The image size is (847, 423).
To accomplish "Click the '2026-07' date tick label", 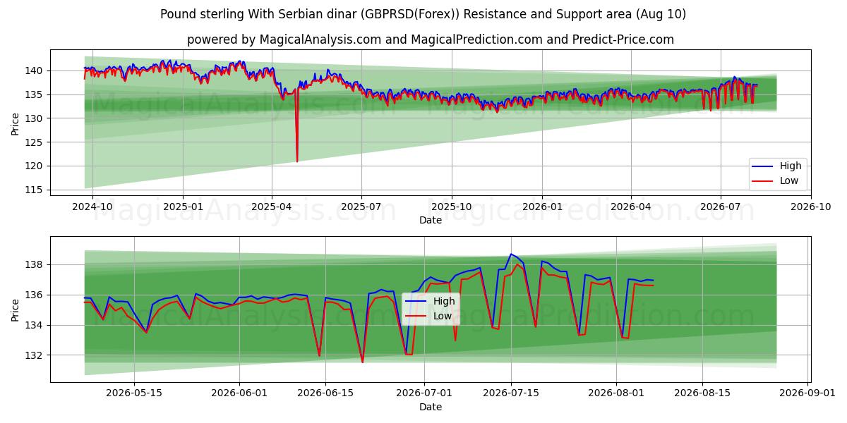I will pos(720,207).
